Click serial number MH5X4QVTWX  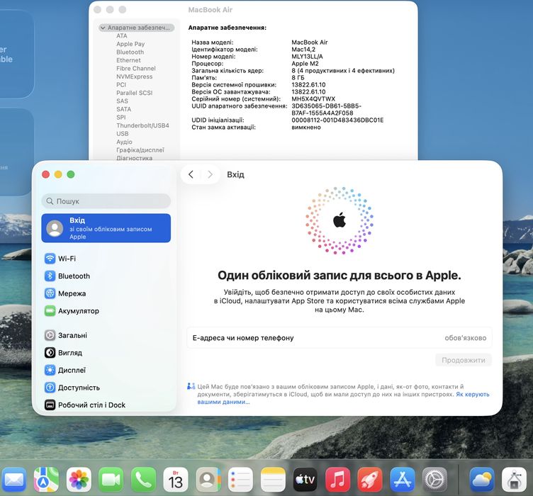[x=313, y=99]
